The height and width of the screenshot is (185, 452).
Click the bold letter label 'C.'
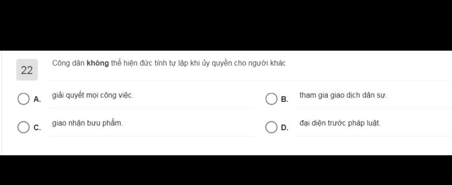37,128
